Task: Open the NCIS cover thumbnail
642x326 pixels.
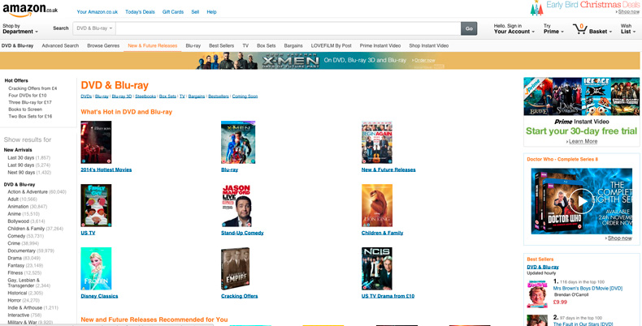Action: (x=377, y=268)
